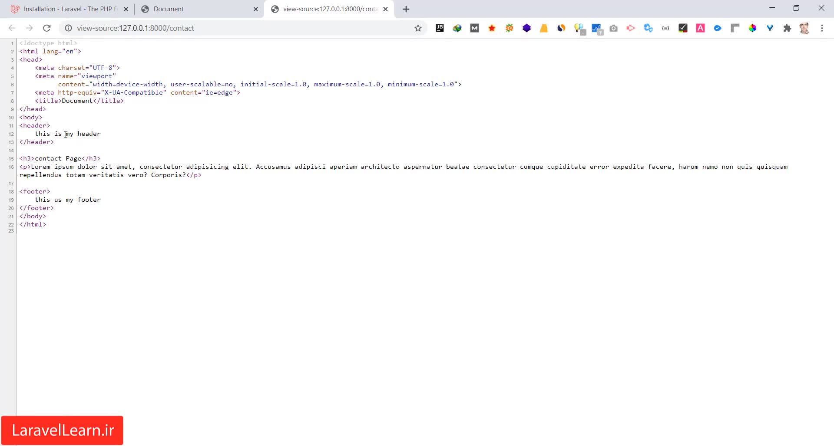Click the blue checkmark extension icon
Viewport: 834px width, 446px height.
(x=718, y=28)
